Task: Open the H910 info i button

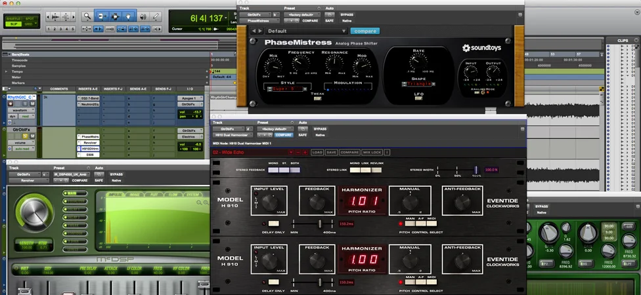Action: [387, 152]
